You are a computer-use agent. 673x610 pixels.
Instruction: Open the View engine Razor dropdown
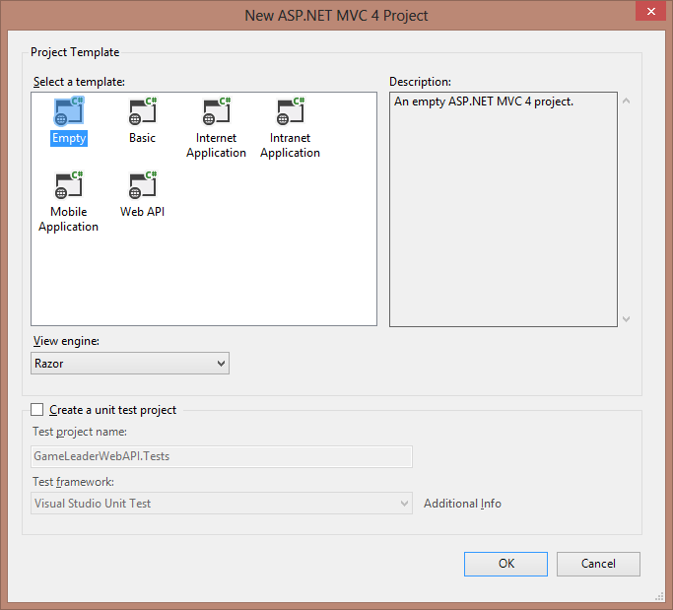pos(130,364)
